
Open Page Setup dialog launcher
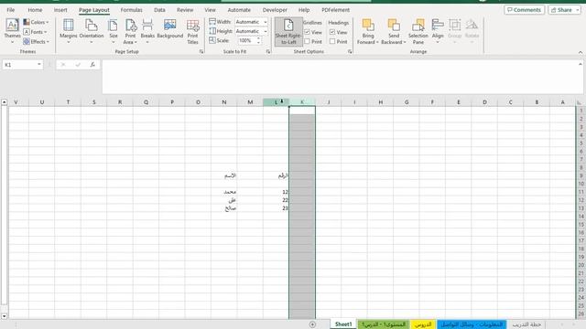tap(201, 52)
